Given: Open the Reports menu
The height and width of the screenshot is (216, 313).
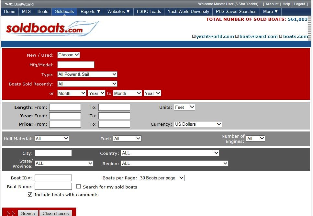Looking at the screenshot, I should (90, 11).
